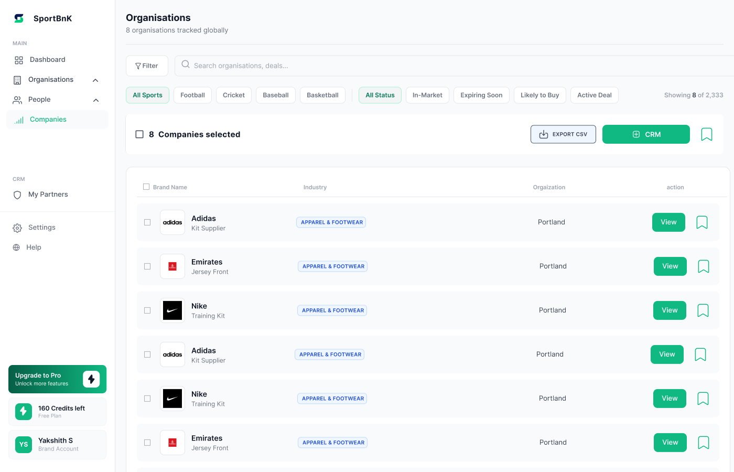View the first Nike row

tap(670, 310)
